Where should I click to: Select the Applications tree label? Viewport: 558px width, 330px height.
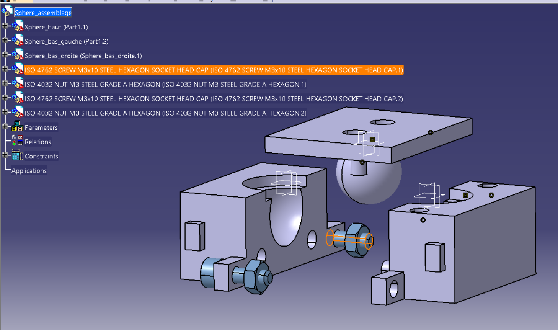[29, 171]
